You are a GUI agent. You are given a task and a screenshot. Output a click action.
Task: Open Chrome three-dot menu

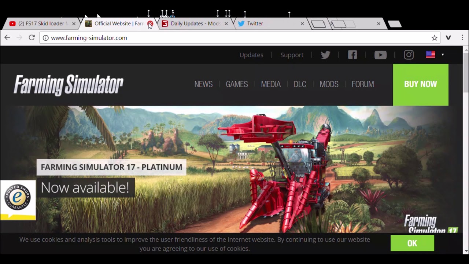tap(462, 38)
